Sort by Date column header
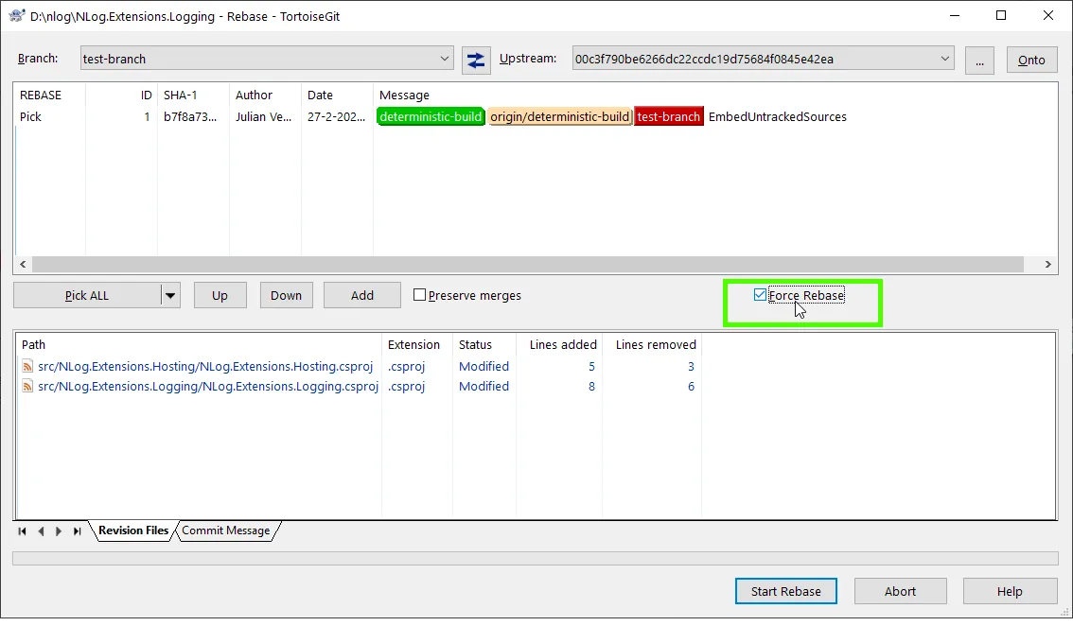 (x=320, y=96)
